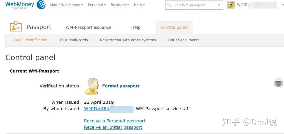
Task: Open Your bank cards section
Action: tap(73, 40)
